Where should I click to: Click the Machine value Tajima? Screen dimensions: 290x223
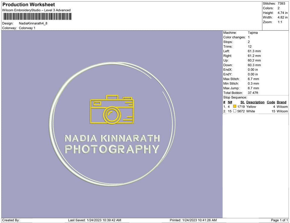click(x=253, y=33)
